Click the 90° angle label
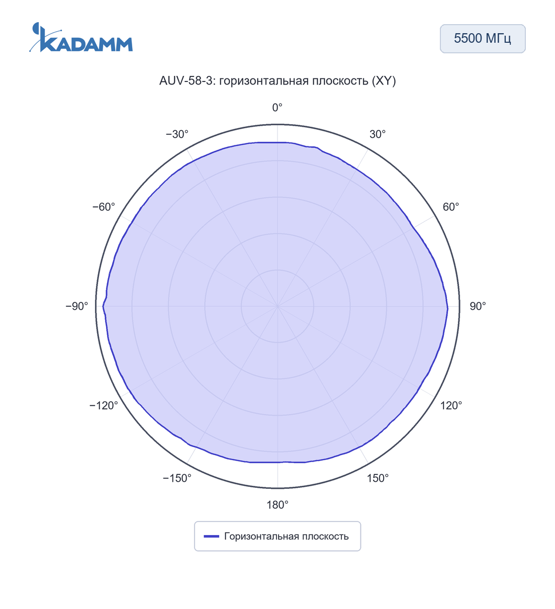Screen dimensions: 555x609 [x=478, y=306]
